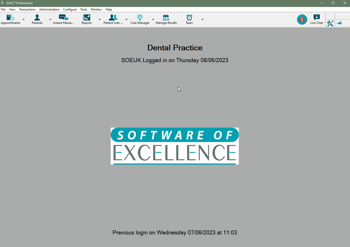Open the Appointments book icon

pyautogui.click(x=11, y=17)
